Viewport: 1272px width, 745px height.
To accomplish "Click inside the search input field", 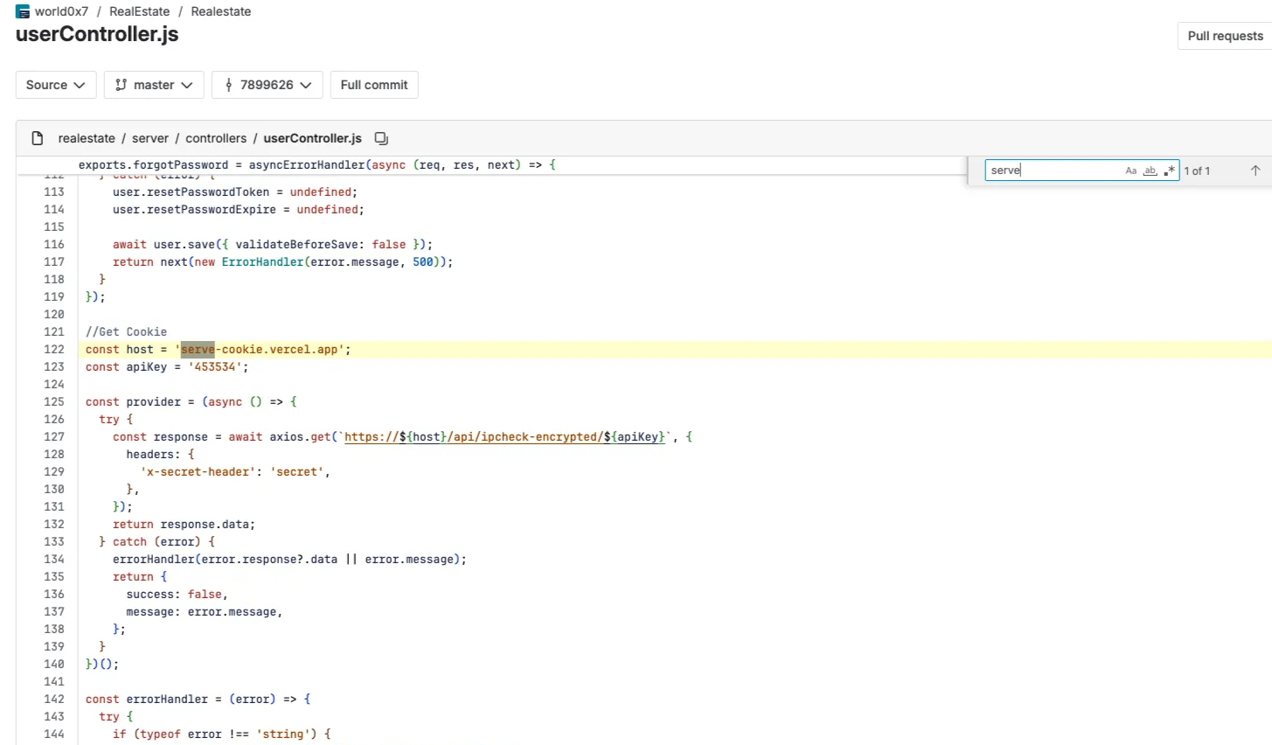I will pos(1049,171).
